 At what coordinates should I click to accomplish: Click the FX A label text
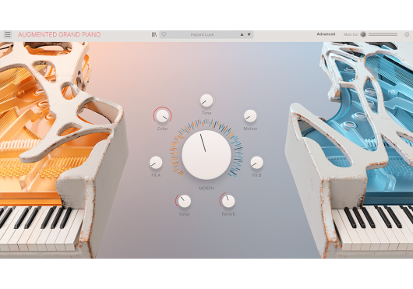click(156, 175)
